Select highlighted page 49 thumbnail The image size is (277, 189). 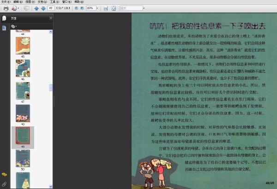(x=23, y=136)
